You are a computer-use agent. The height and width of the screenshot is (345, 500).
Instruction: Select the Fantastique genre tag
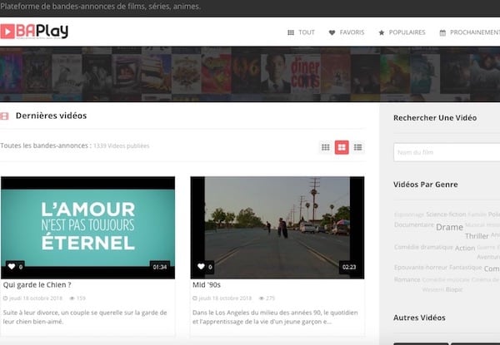click(x=466, y=268)
